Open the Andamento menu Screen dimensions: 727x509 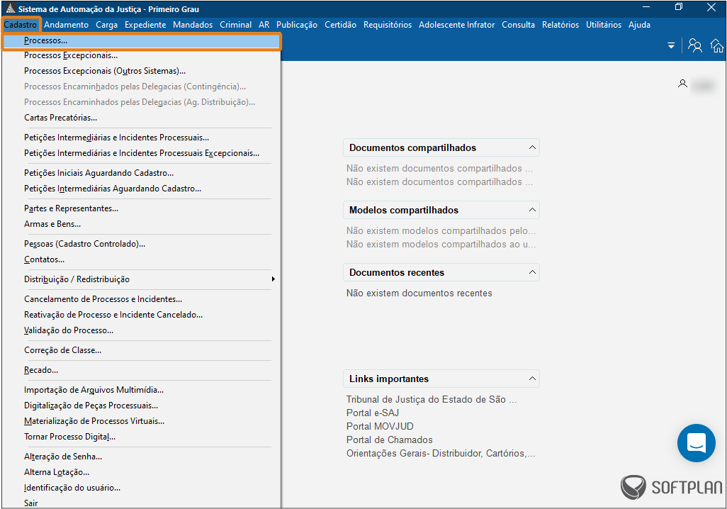67,25
